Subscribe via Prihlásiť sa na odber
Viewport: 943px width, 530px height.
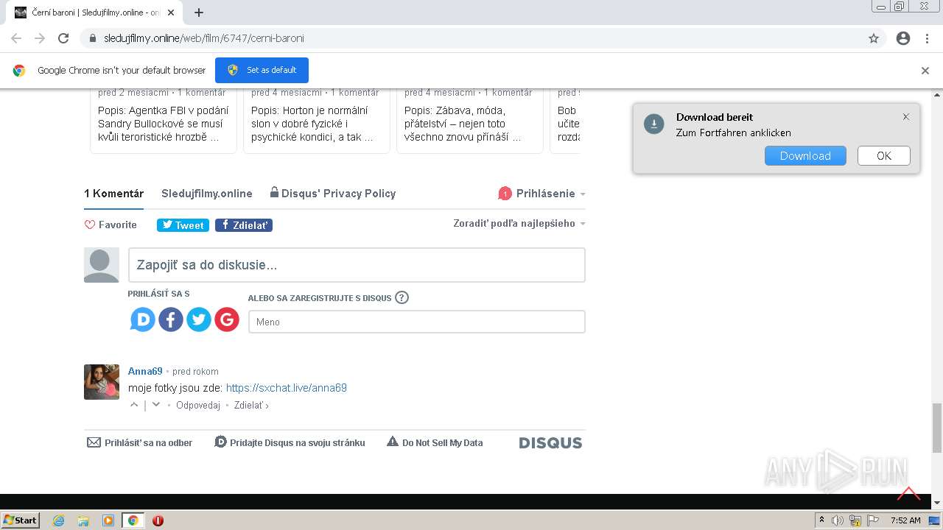click(x=140, y=442)
